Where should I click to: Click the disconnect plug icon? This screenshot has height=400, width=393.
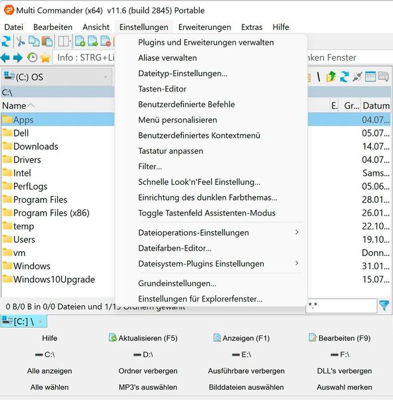[357, 77]
